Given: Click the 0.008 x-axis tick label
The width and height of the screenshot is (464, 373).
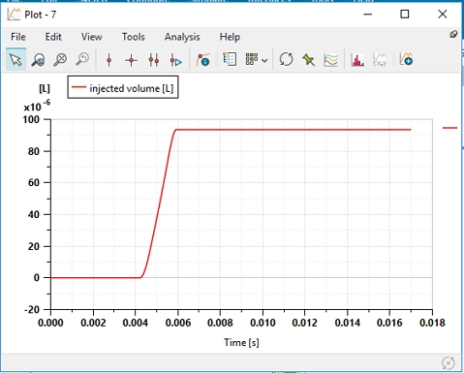Looking at the screenshot, I should coord(220,323).
